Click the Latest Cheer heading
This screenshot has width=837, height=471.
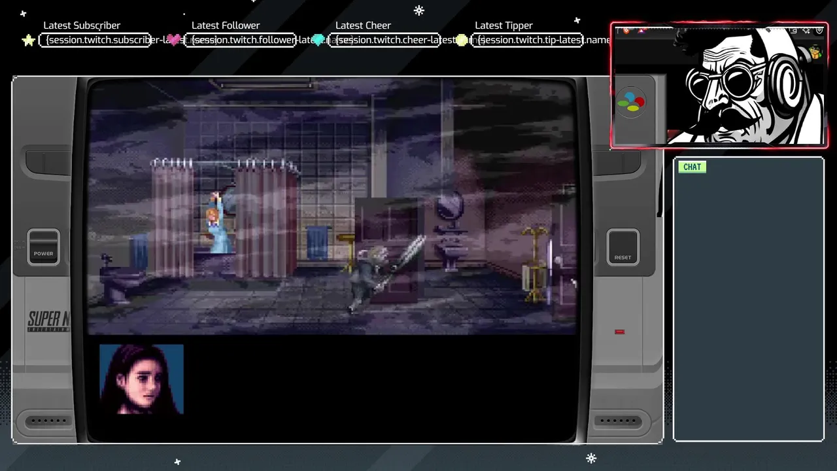click(x=363, y=26)
